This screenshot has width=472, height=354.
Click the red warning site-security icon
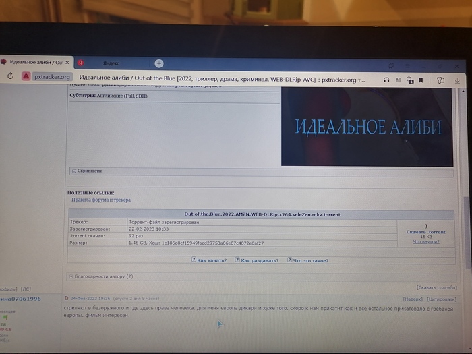(x=26, y=76)
